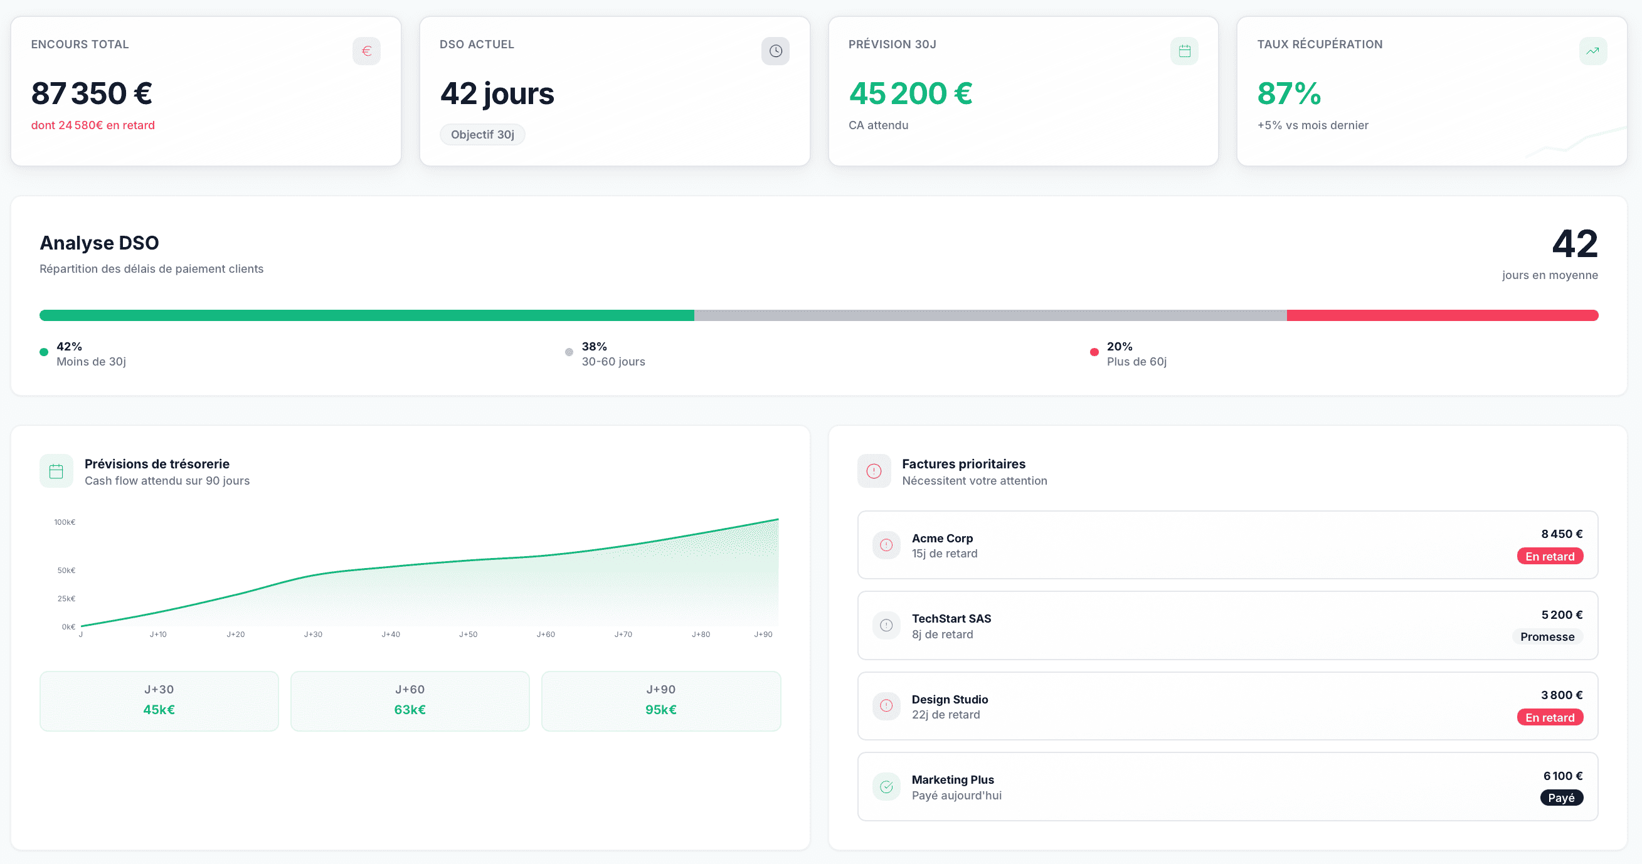Viewport: 1642px width, 864px height.
Task: Click the green segment of the DSO bar
Action: coord(366,315)
